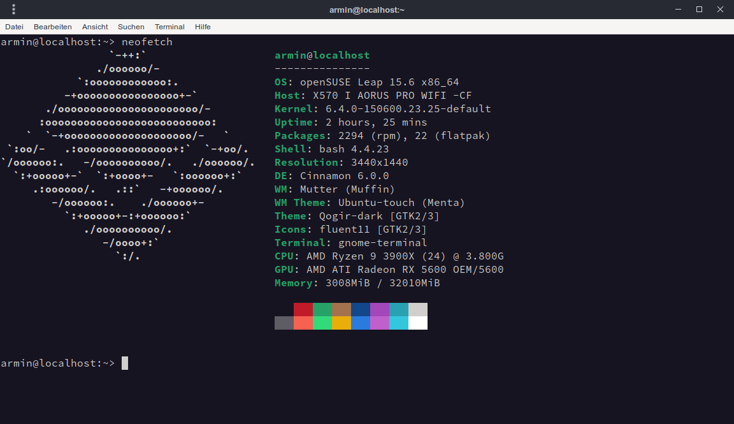Click the dark gray color block
Viewport: 734px width, 424px height.
(284, 323)
